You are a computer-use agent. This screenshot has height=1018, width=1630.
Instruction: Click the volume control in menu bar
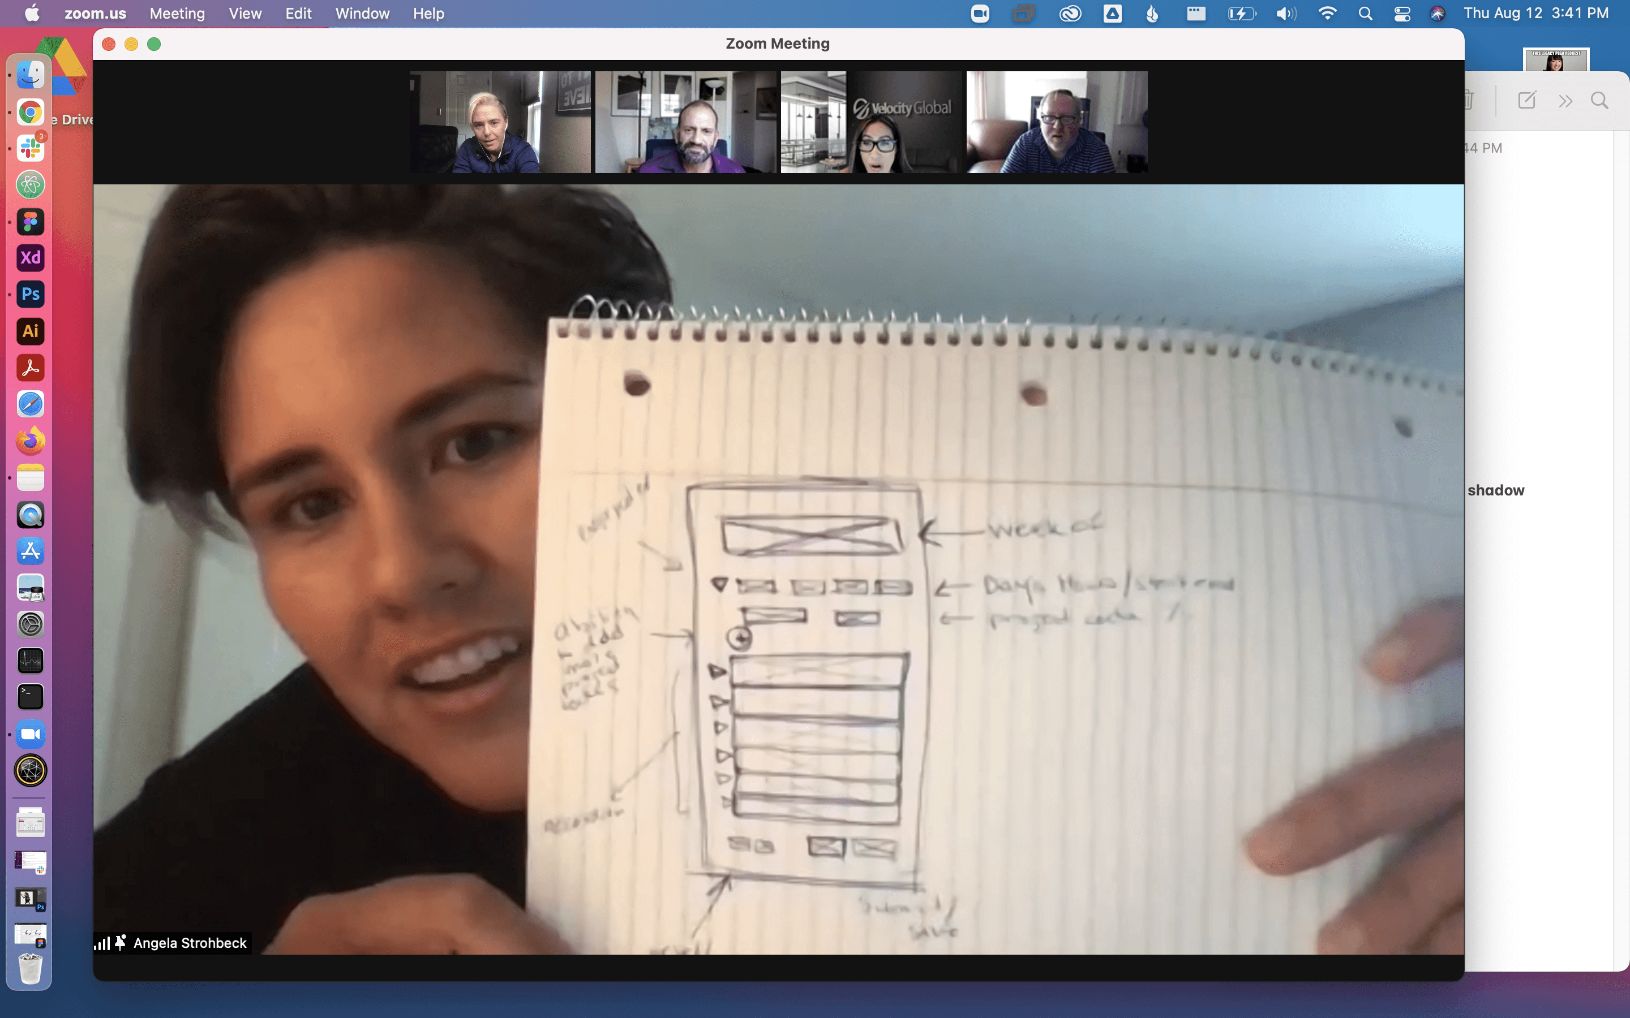click(x=1286, y=14)
